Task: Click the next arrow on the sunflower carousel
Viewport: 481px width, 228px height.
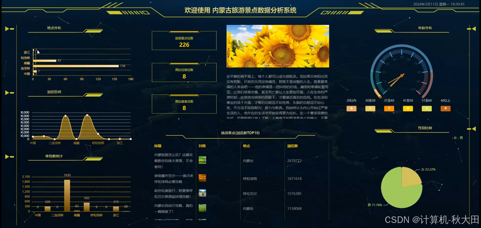Action: tap(321, 46)
